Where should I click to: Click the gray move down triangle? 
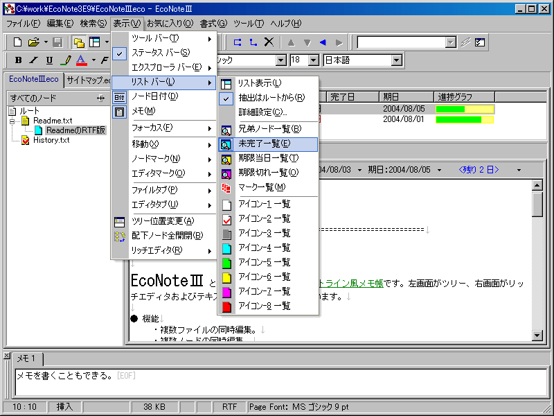(x=307, y=43)
